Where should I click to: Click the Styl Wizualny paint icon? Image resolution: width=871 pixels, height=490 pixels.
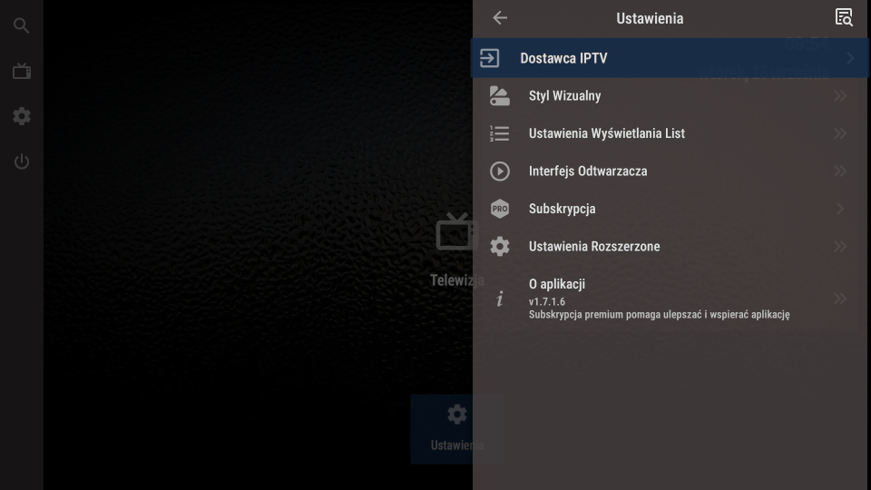pos(500,96)
